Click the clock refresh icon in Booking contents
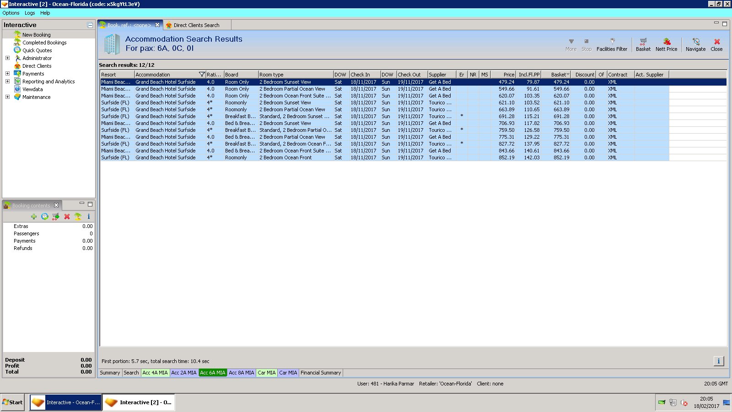 point(45,217)
